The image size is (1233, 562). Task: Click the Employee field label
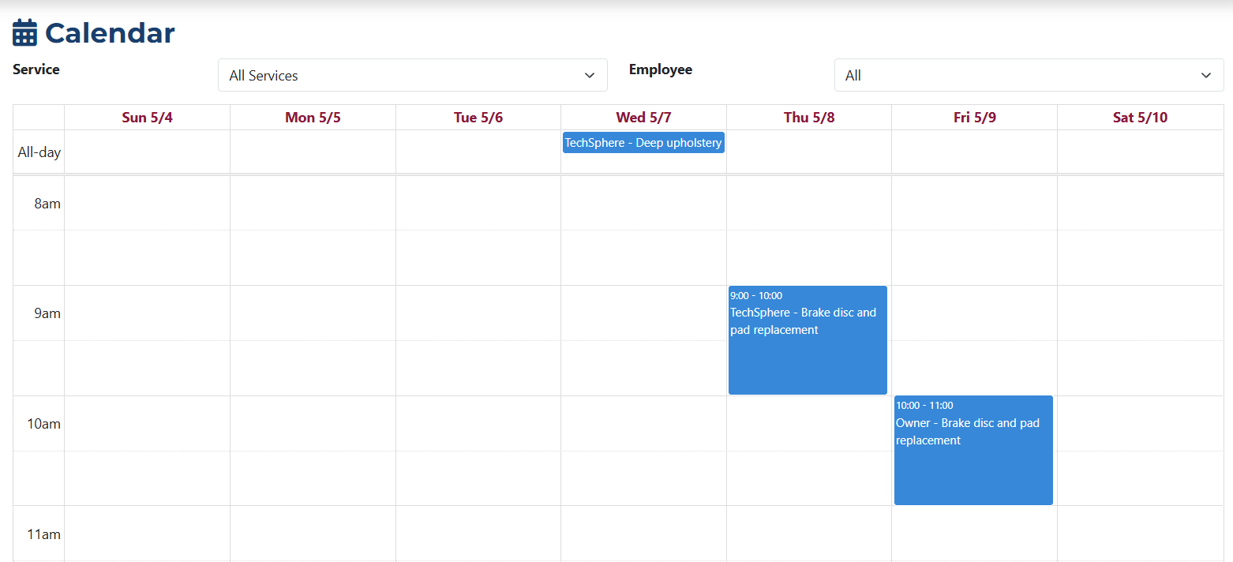pos(661,69)
